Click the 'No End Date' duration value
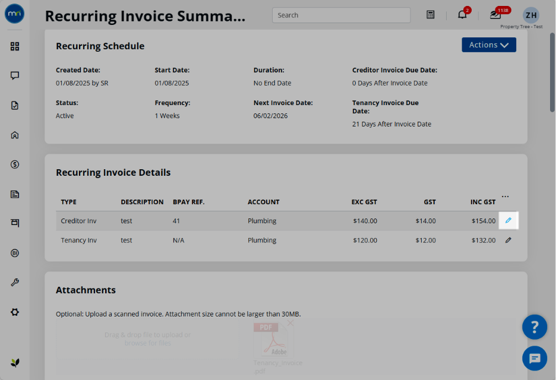 coord(272,83)
